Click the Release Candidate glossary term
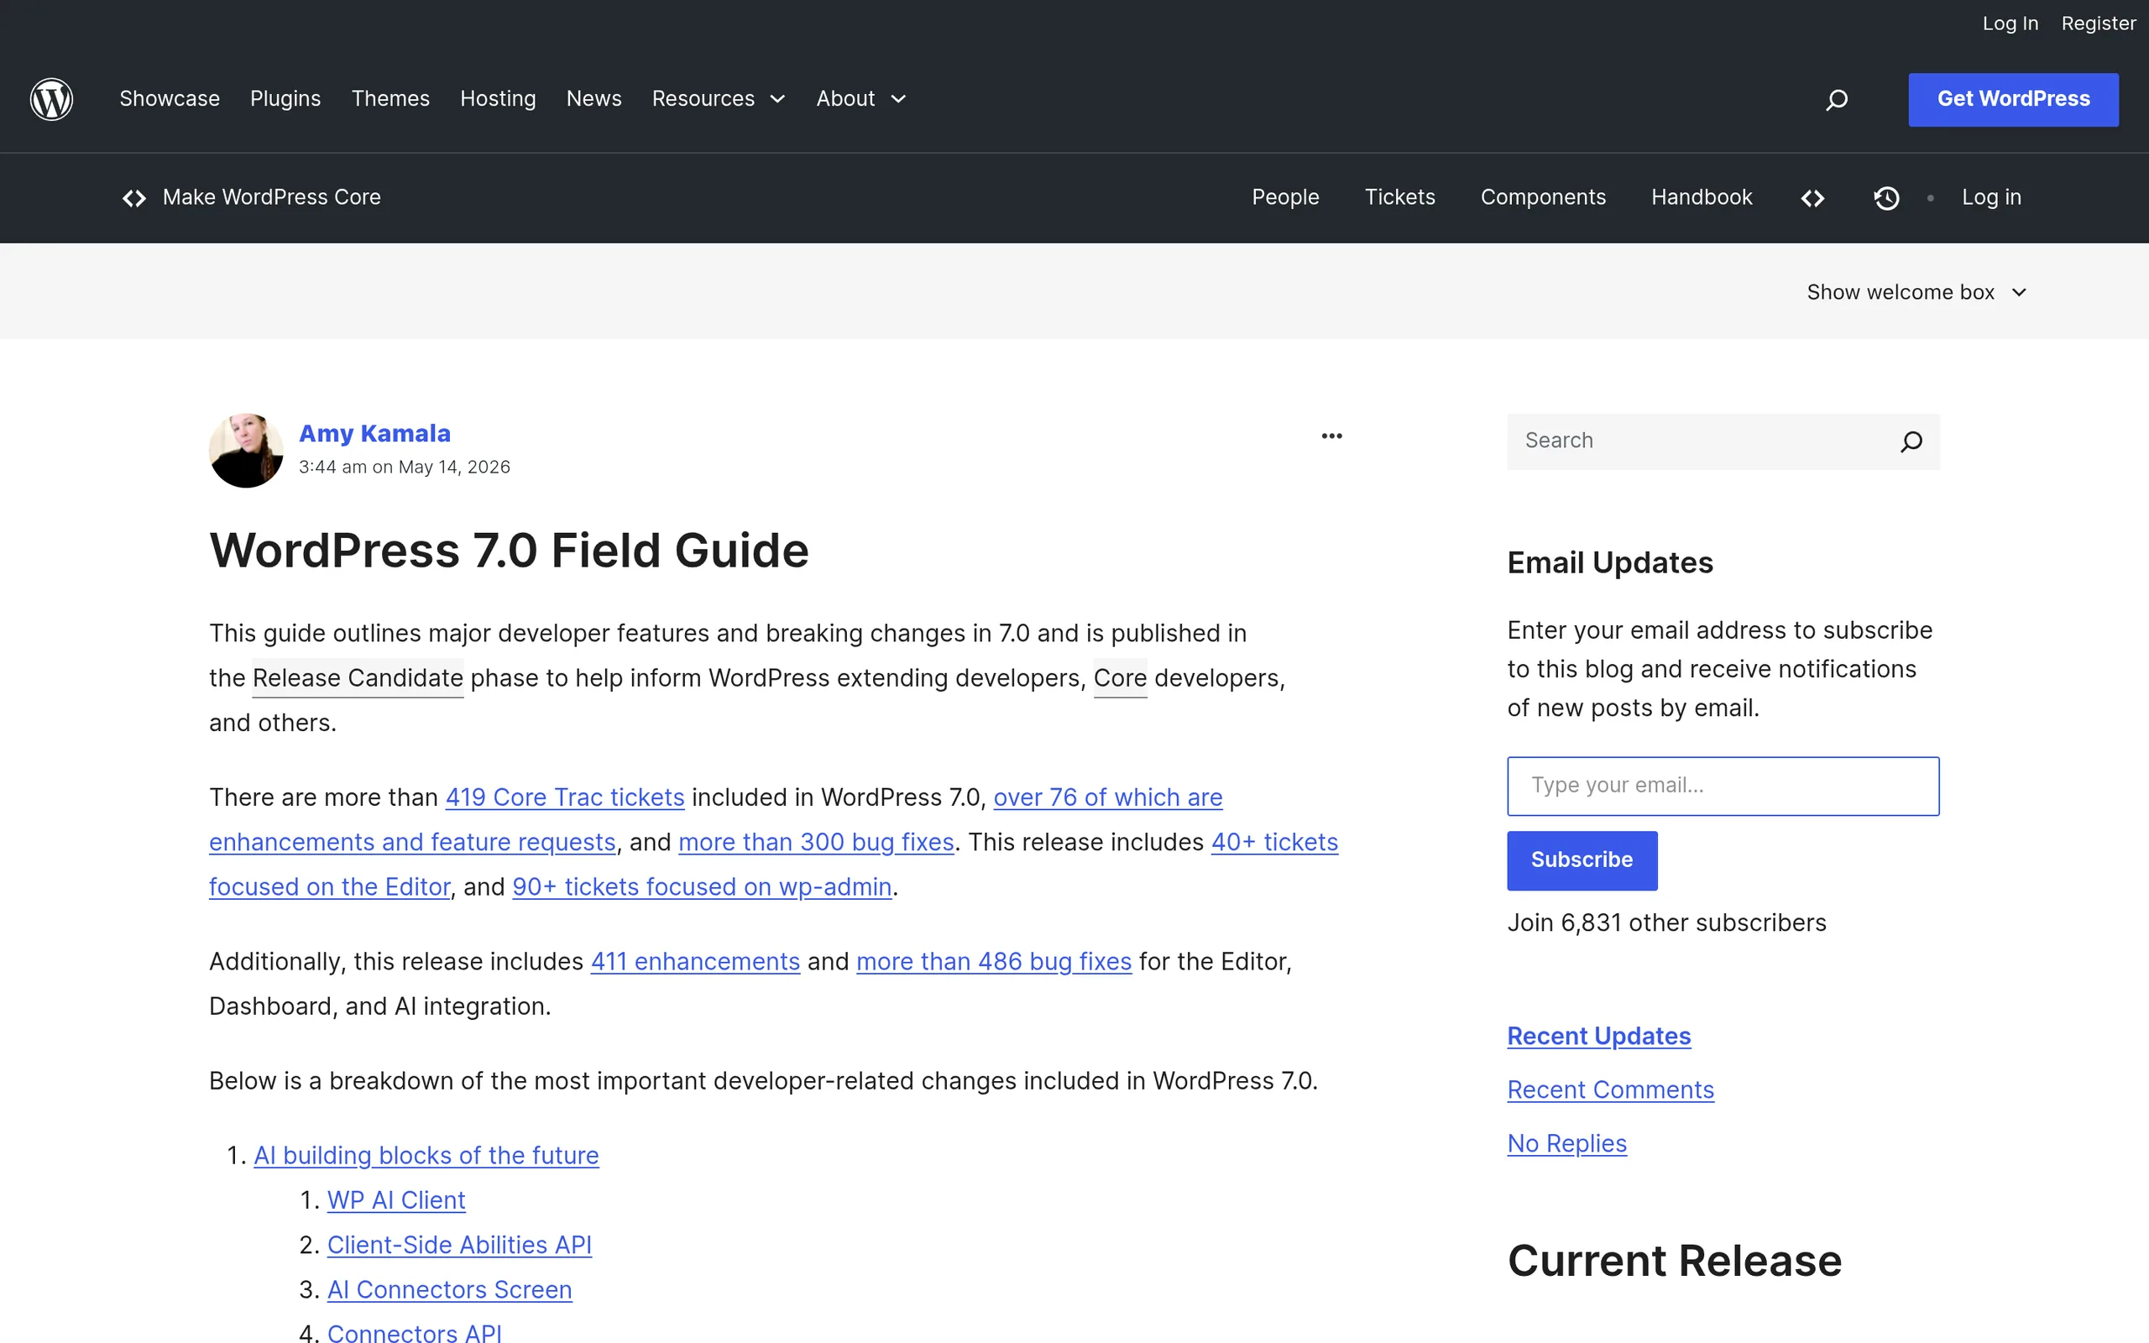The width and height of the screenshot is (2149, 1343). click(358, 678)
